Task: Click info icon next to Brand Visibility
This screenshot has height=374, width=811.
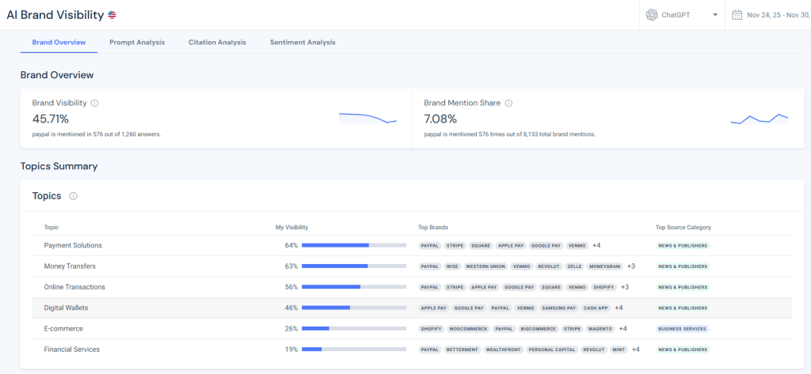Action: click(x=95, y=103)
